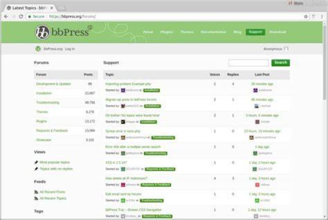This screenshot has width=328, height=220.
Task: Open topic 'Syntax error' in php
Action: pyautogui.click(x=123, y=131)
